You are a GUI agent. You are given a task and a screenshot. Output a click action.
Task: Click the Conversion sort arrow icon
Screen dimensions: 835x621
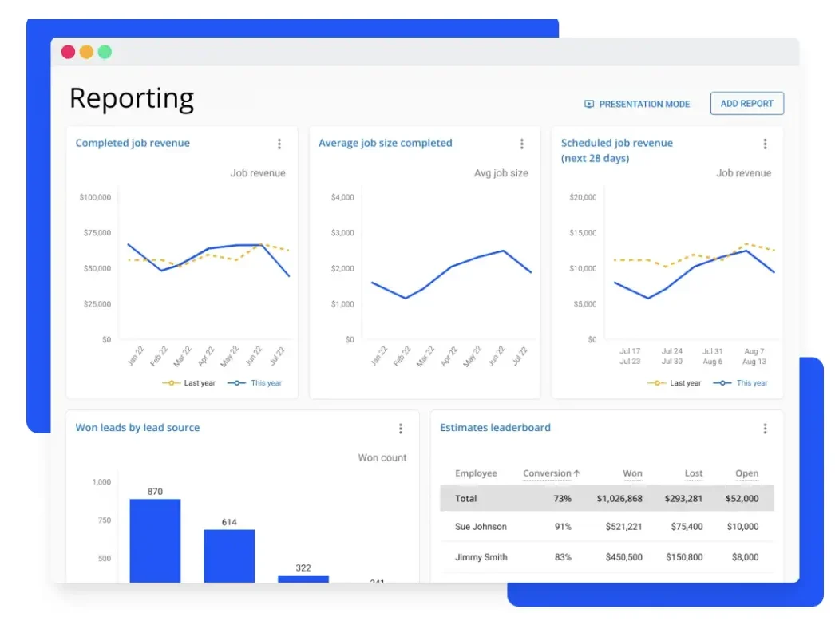(576, 473)
